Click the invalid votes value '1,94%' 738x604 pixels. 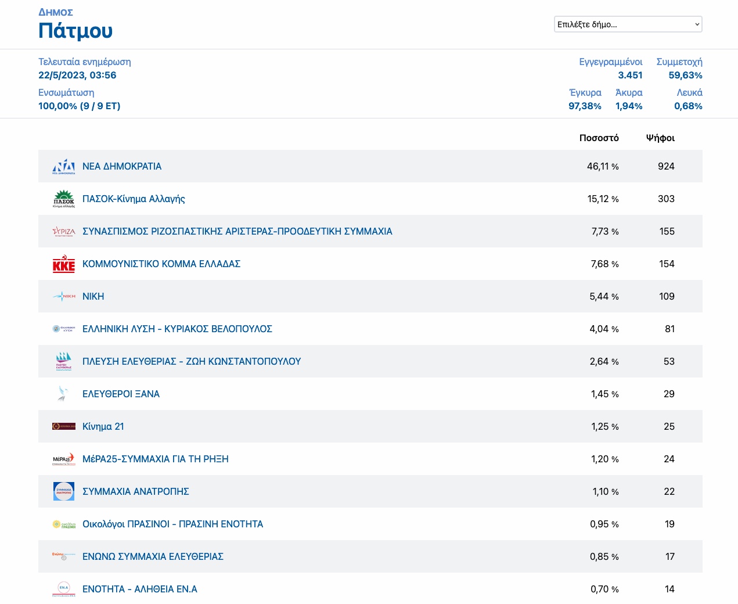(629, 106)
